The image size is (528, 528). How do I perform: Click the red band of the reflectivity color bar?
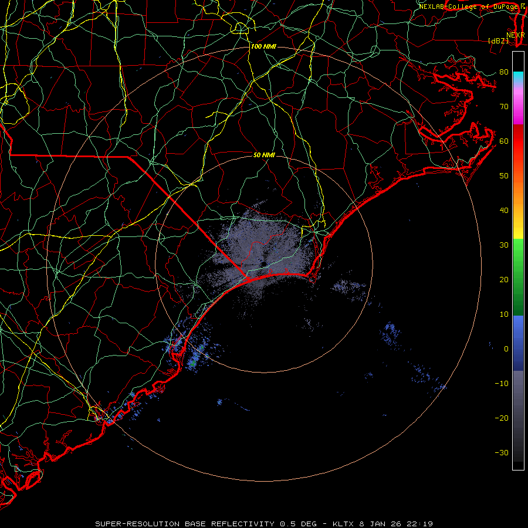(518, 141)
